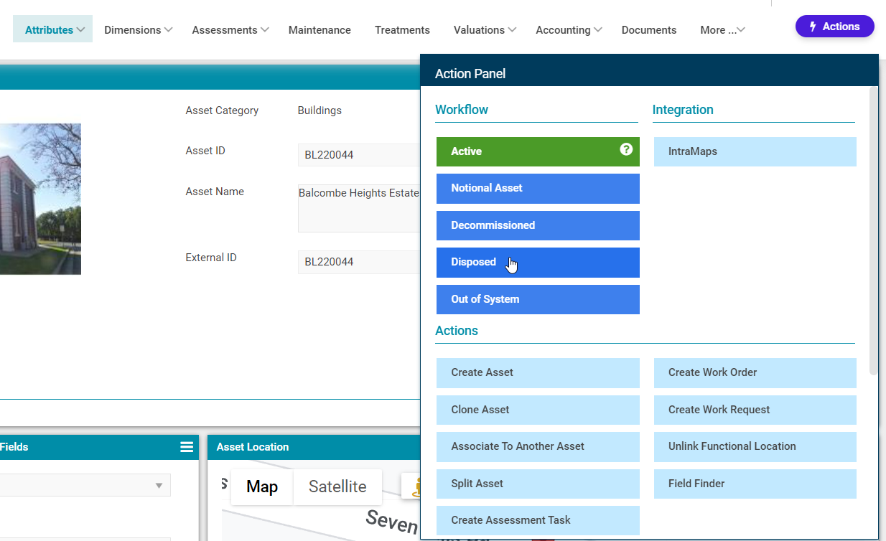The image size is (886, 541).
Task: Click the Action Panel vertical scrollbar
Action: (873, 230)
